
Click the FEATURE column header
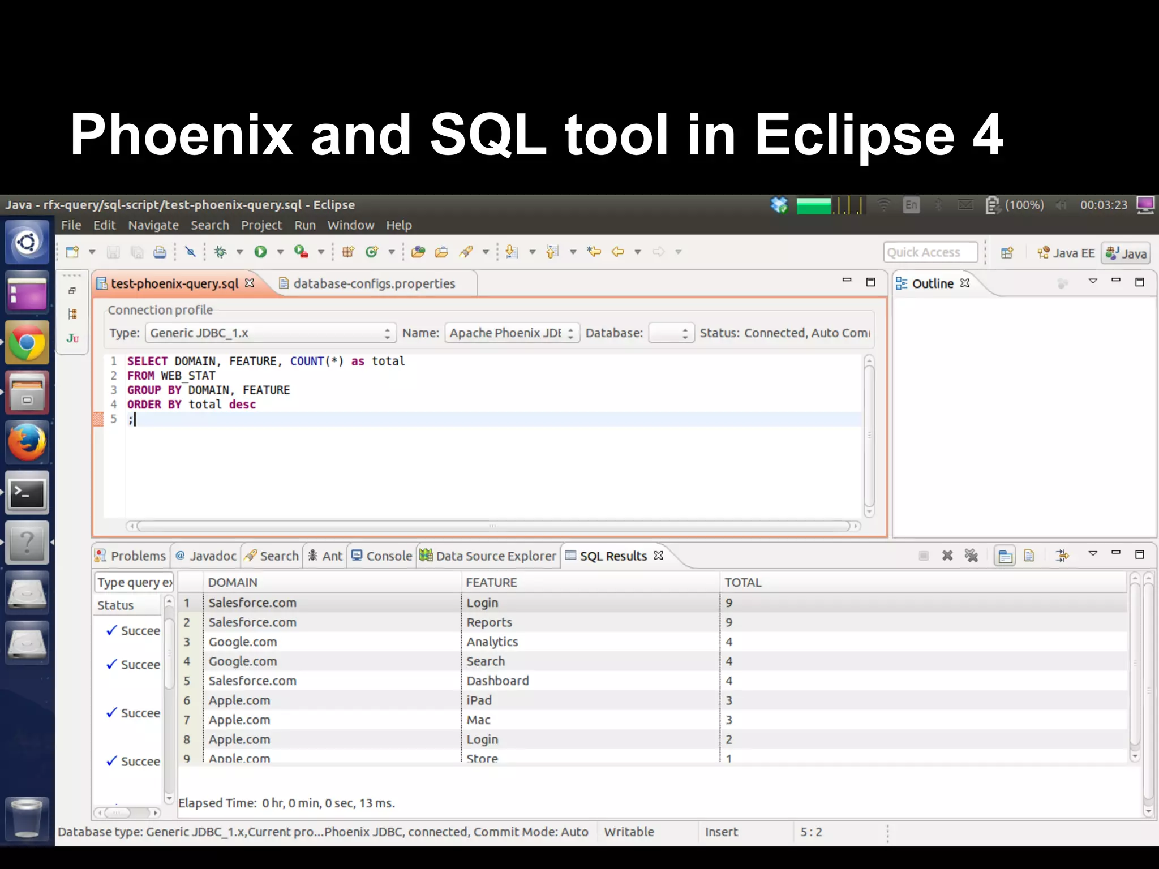tap(590, 582)
